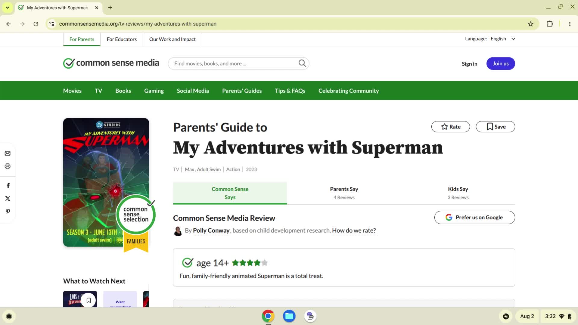Select the For Parents tab
The image size is (578, 325).
pos(82,39)
